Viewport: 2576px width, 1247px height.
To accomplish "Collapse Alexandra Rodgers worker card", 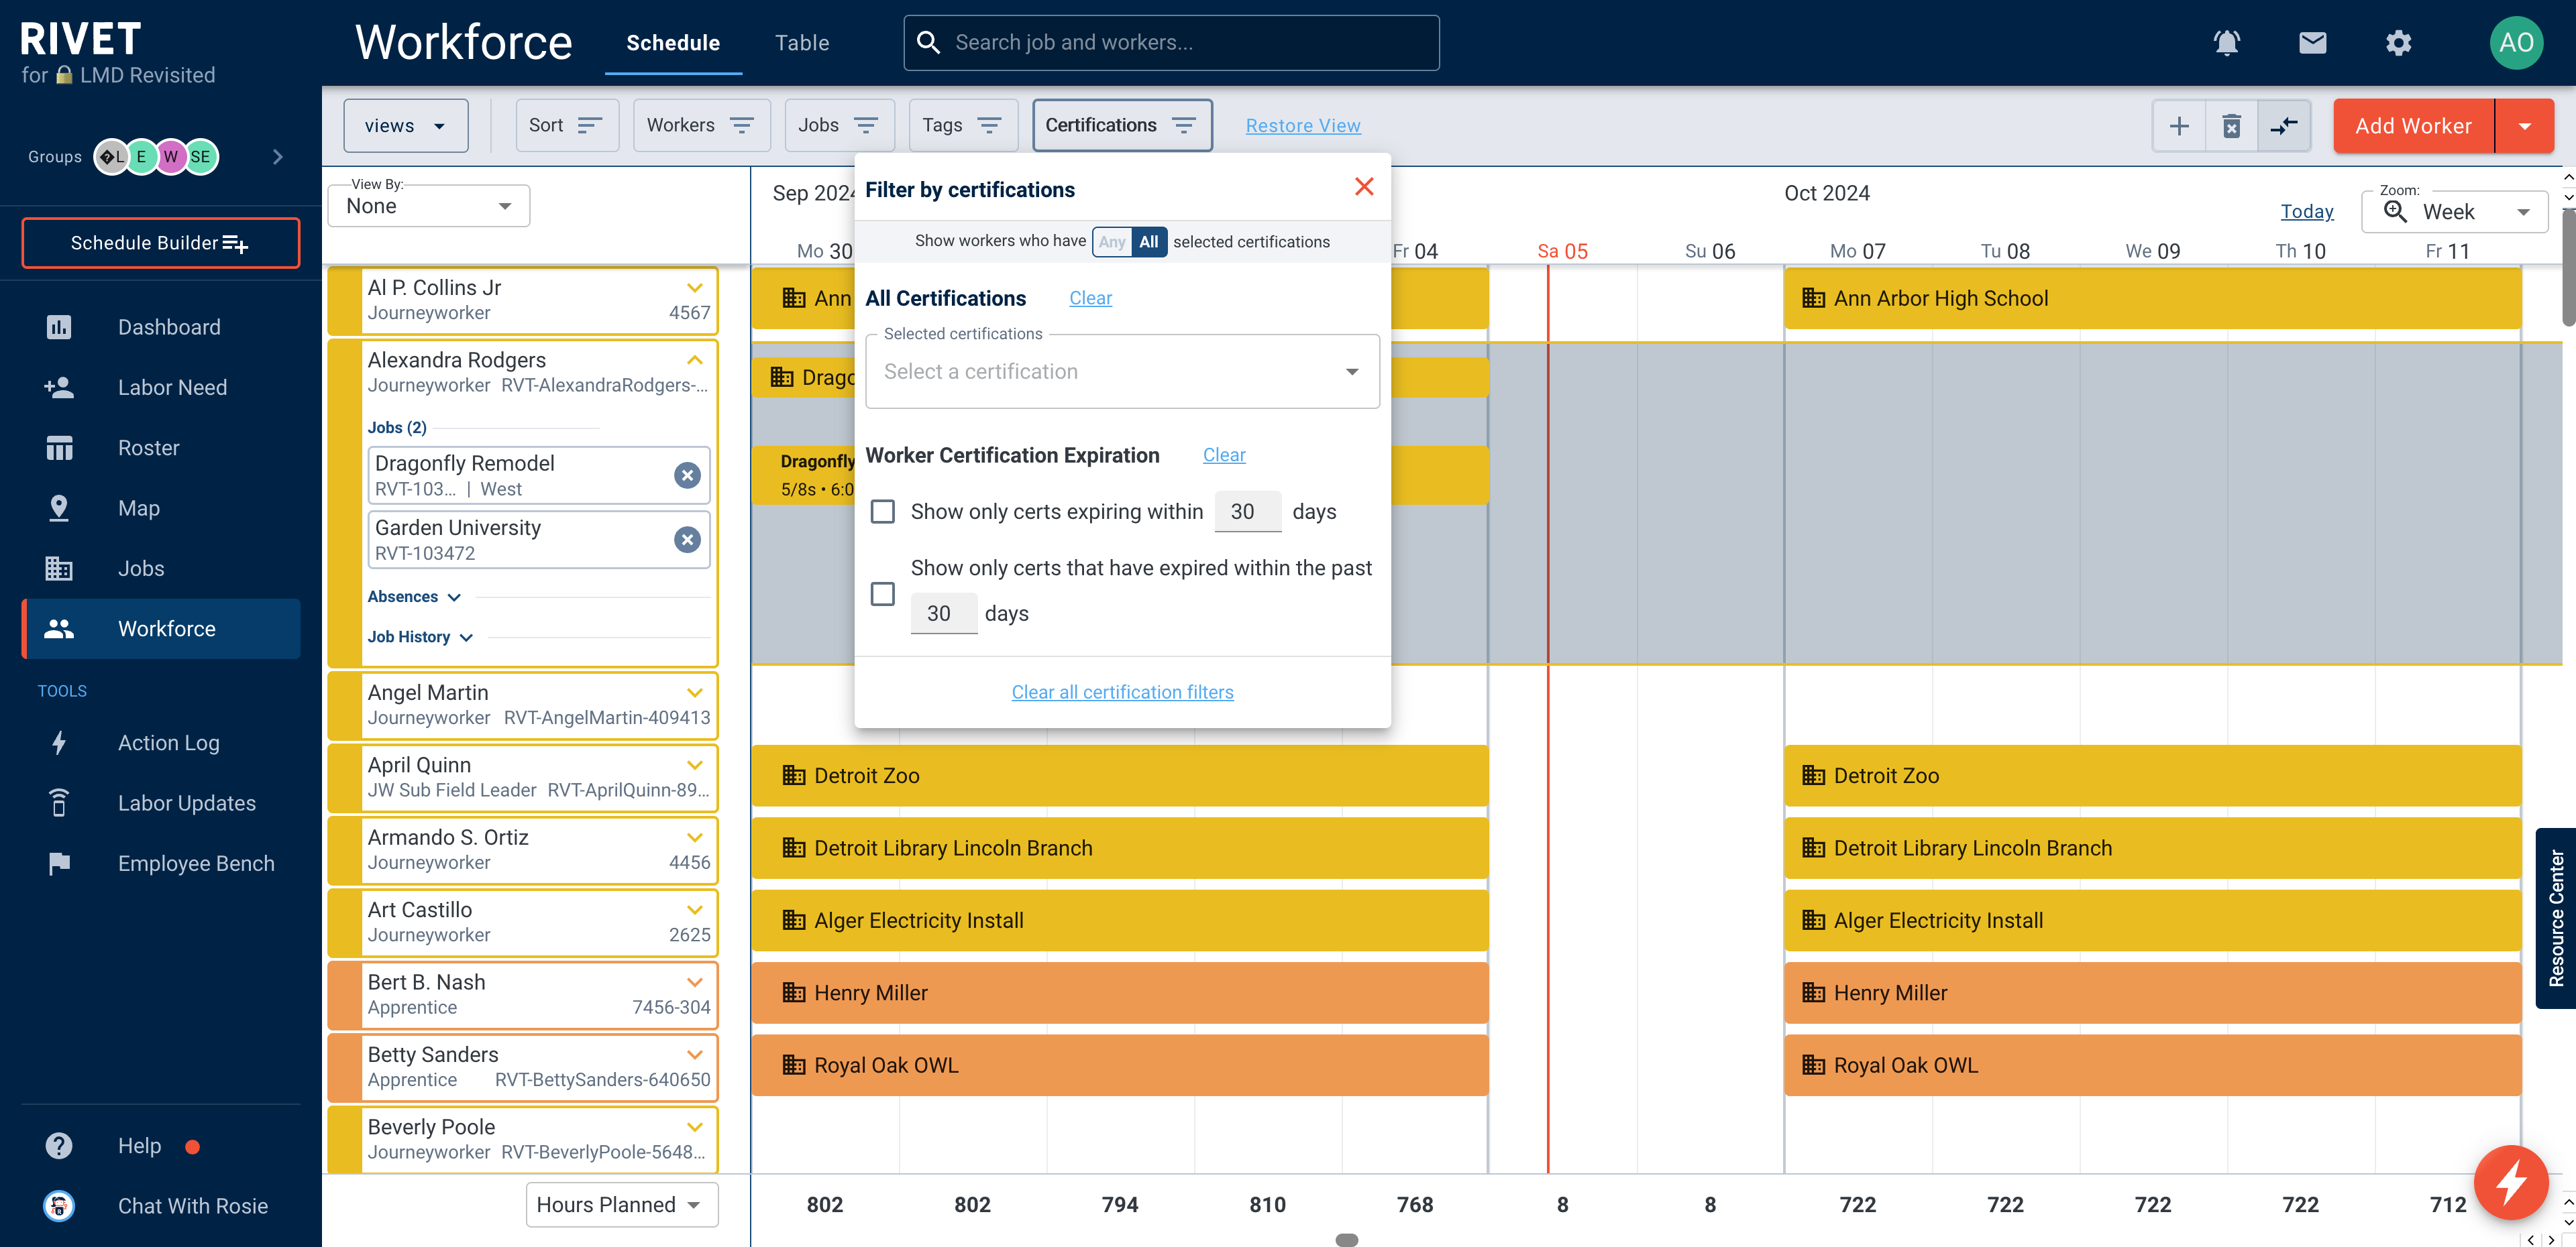I will (695, 360).
